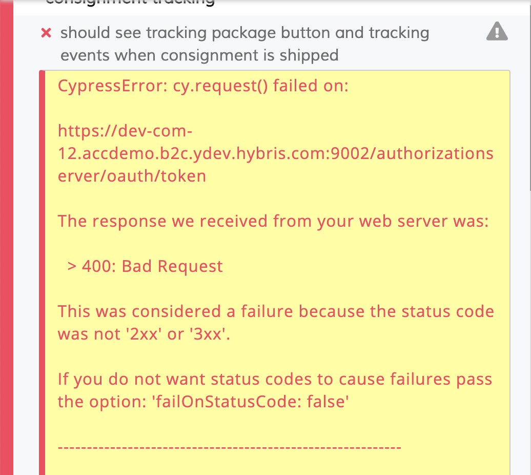Click the '400: Bad Request' response line

click(145, 266)
